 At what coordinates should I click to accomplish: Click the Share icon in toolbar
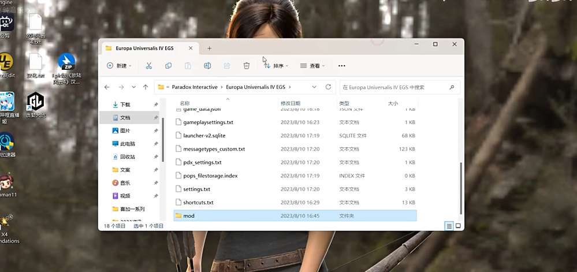(x=227, y=65)
